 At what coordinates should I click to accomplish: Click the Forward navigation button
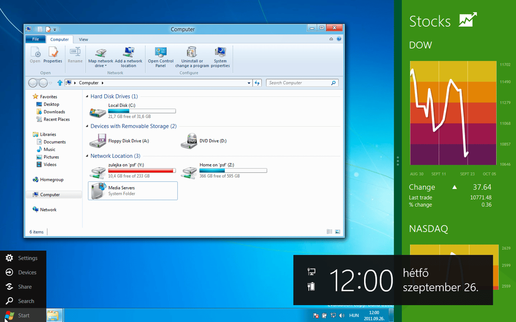43,83
